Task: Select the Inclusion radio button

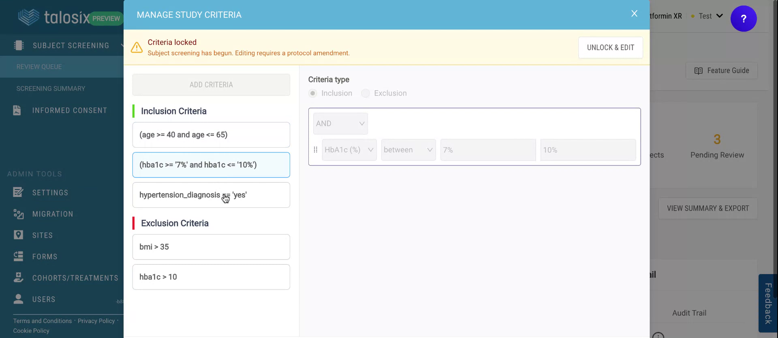Action: 312,93
